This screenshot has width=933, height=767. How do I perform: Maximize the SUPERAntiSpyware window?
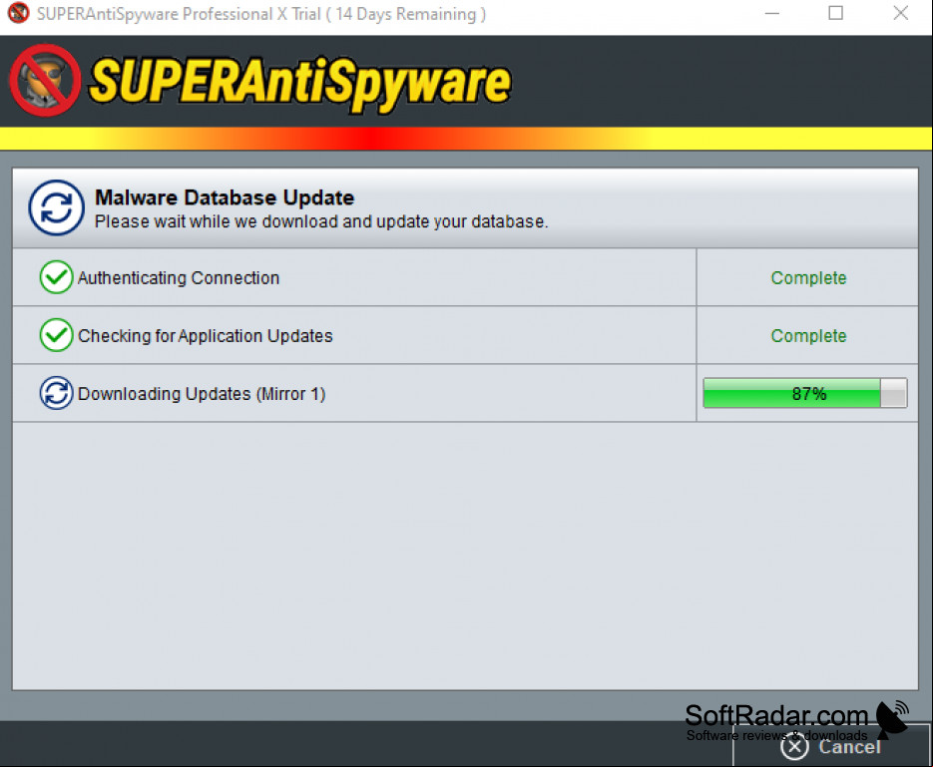coord(835,13)
